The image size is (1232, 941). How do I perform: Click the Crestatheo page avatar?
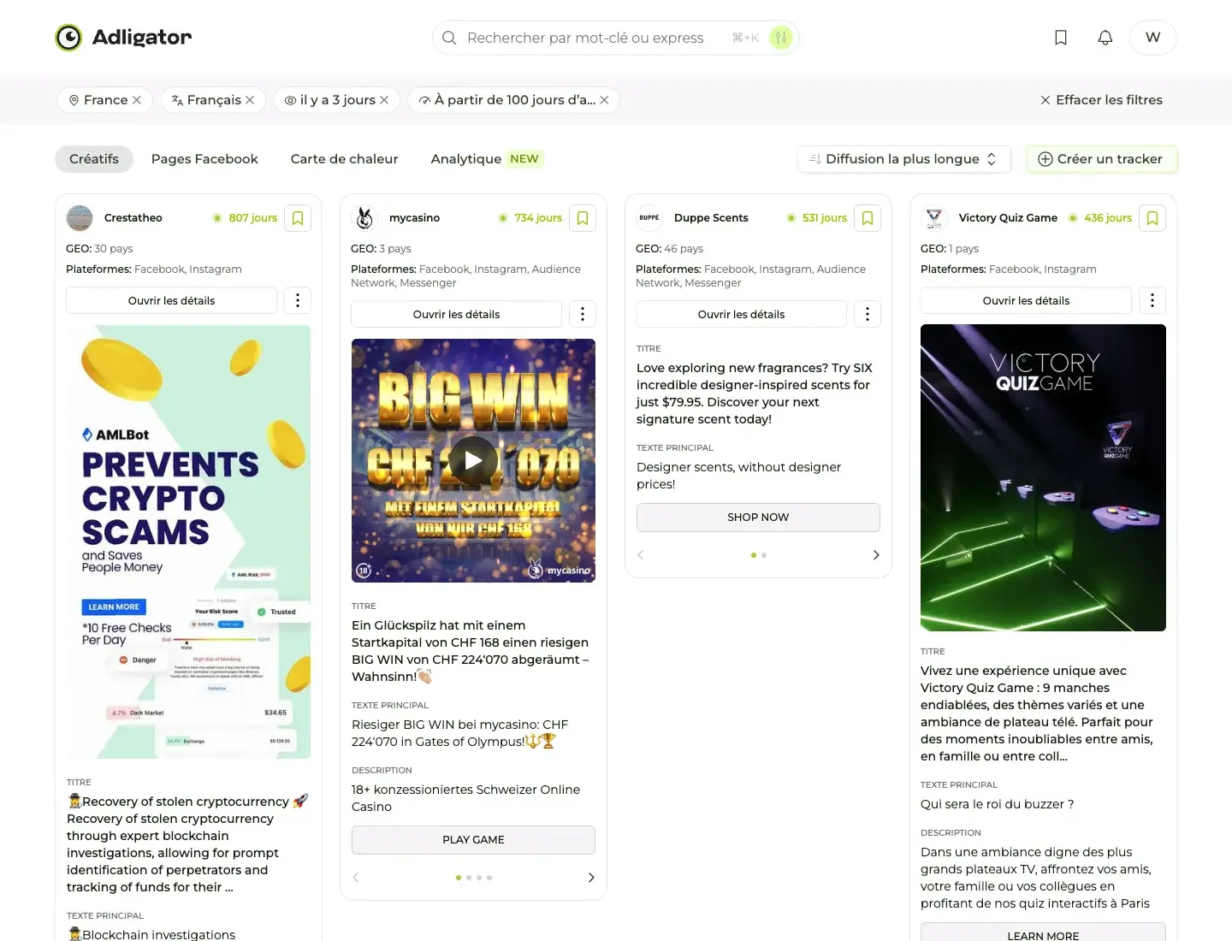click(x=80, y=218)
